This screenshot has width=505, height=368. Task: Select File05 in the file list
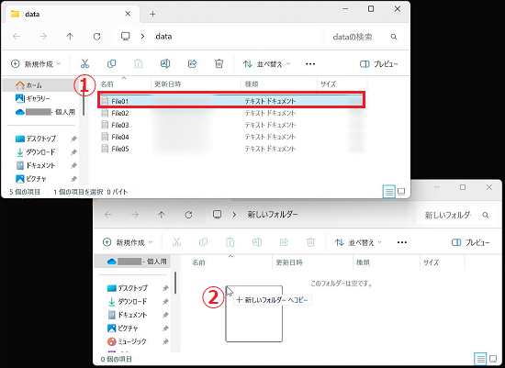[x=231, y=149]
